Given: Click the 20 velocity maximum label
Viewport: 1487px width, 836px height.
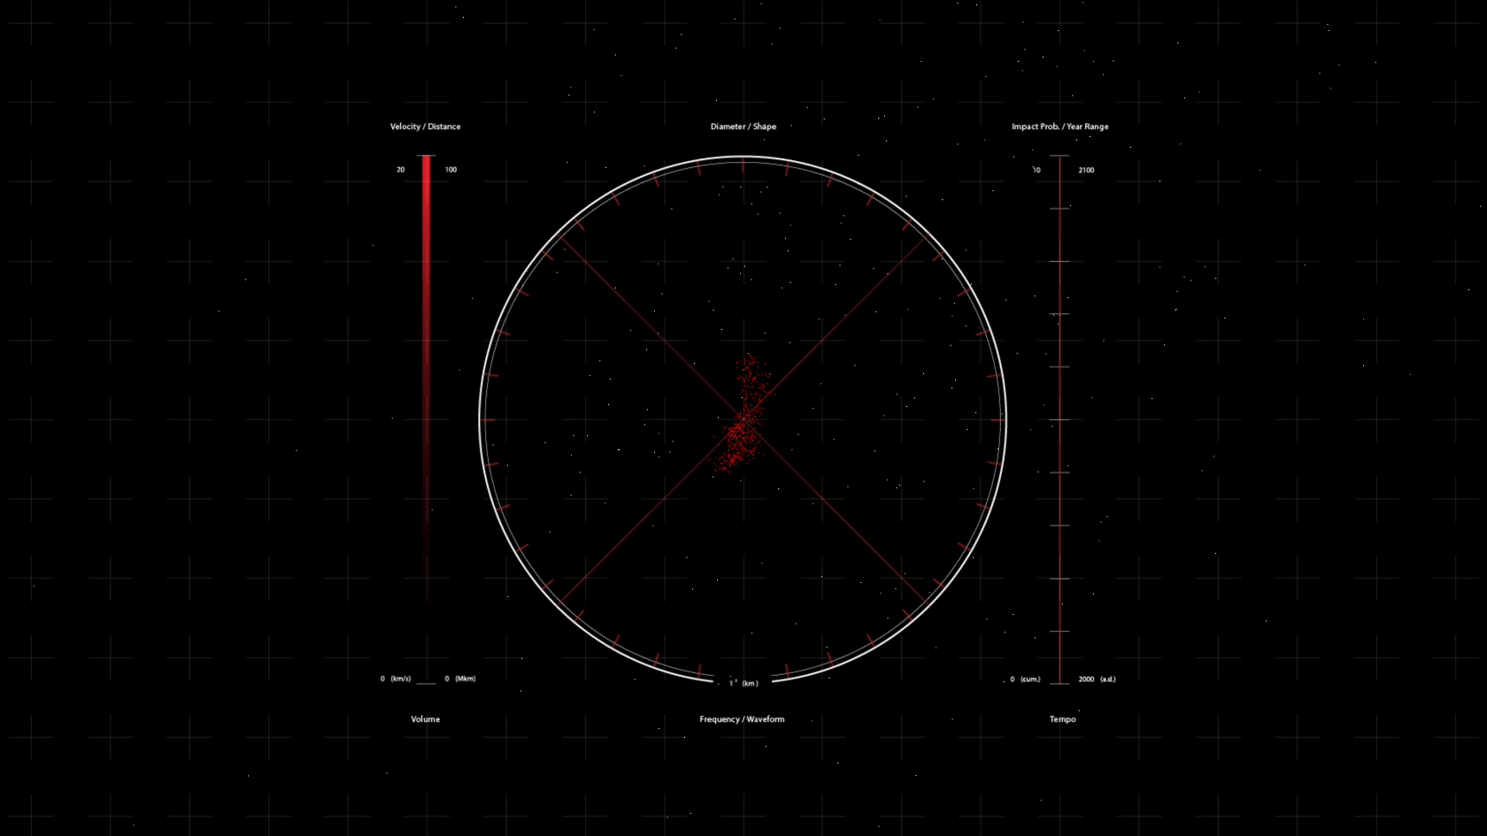Looking at the screenshot, I should pos(400,169).
